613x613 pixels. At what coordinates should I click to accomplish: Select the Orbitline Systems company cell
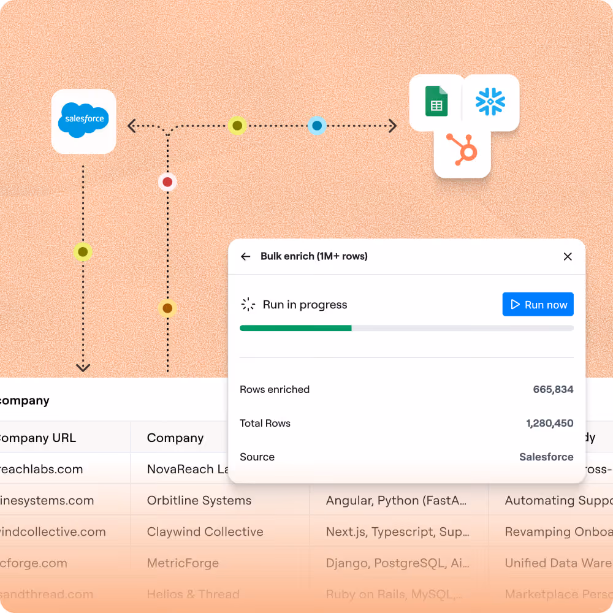point(220,500)
